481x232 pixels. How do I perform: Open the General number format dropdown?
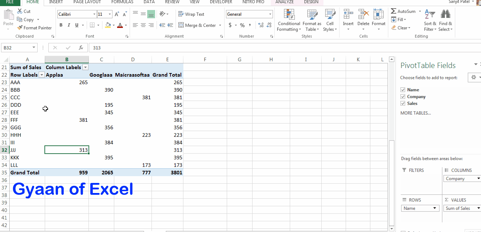(270, 14)
